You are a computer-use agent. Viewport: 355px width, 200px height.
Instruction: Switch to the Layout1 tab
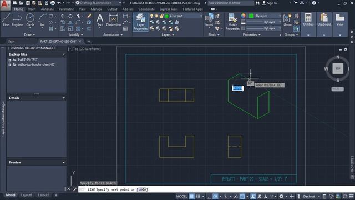(27, 195)
